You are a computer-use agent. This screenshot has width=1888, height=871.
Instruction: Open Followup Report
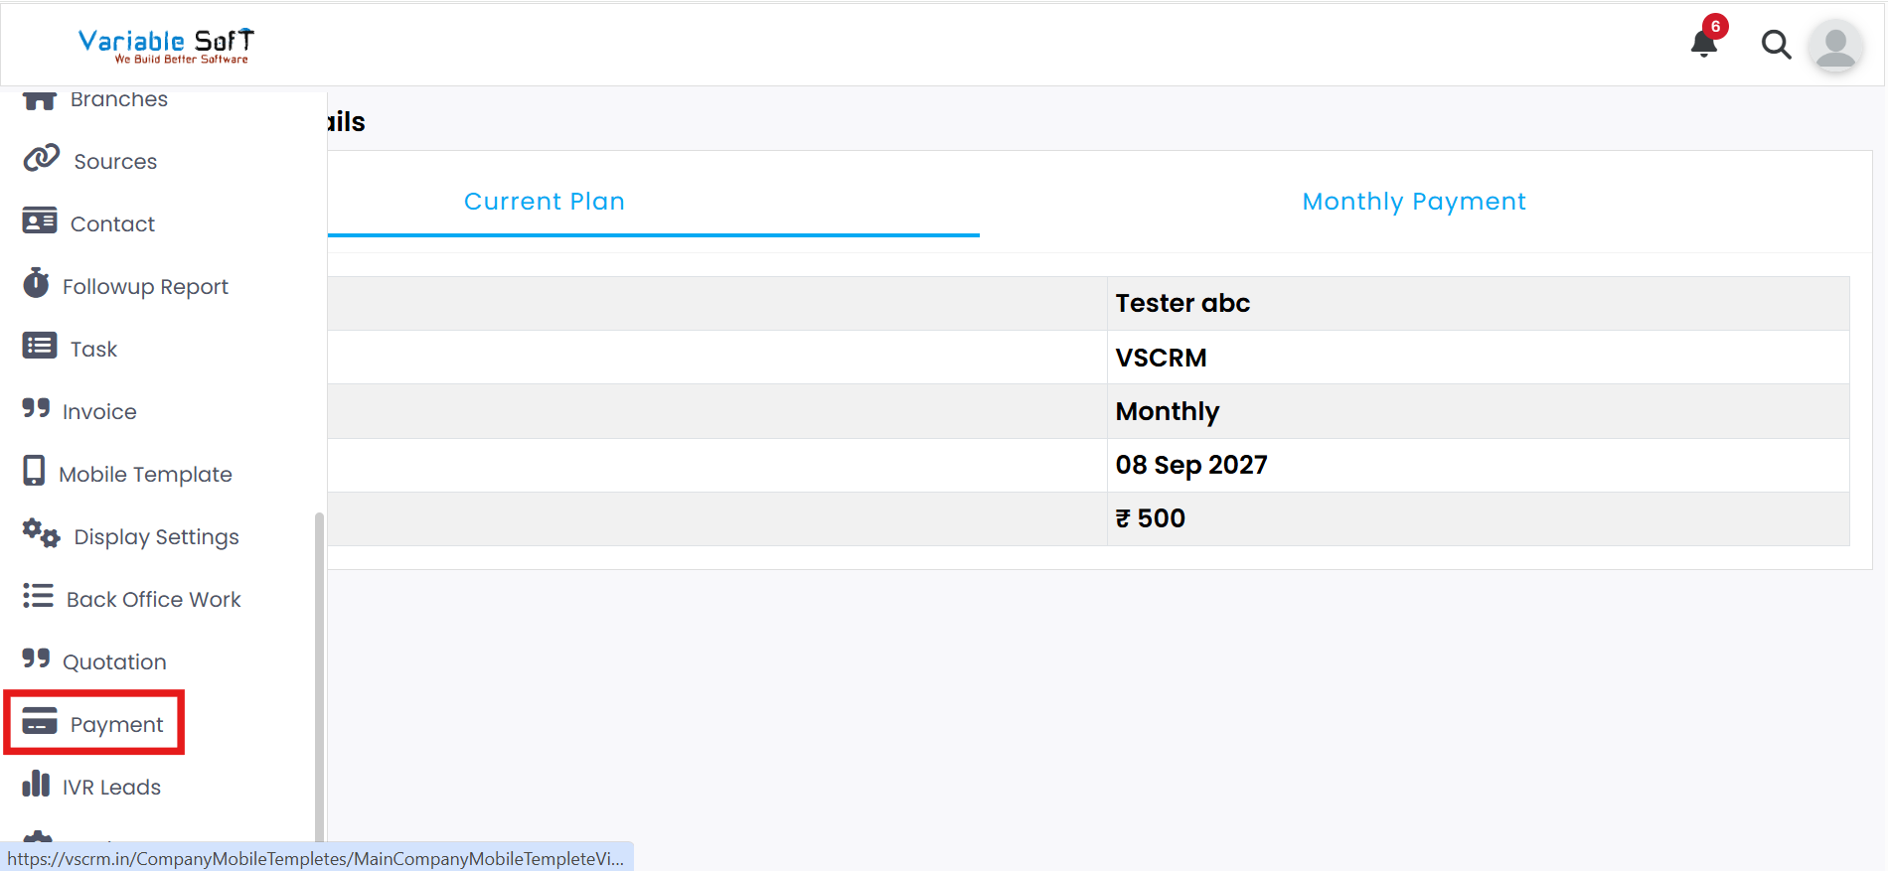(x=145, y=287)
